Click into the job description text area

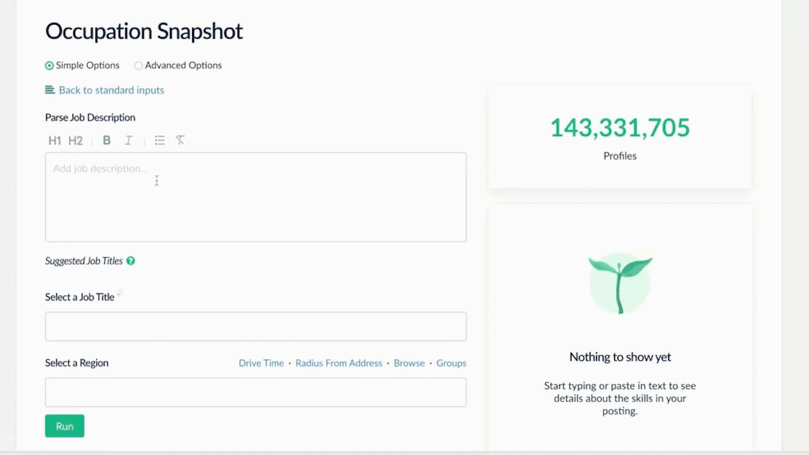[x=255, y=197]
